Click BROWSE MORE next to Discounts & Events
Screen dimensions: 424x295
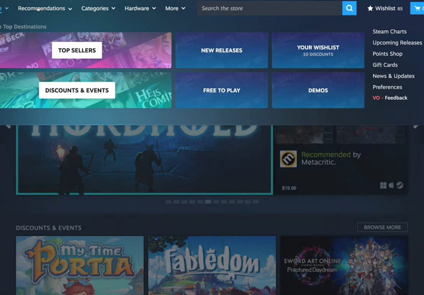[x=382, y=227]
